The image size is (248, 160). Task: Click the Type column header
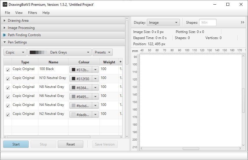tap(25, 62)
